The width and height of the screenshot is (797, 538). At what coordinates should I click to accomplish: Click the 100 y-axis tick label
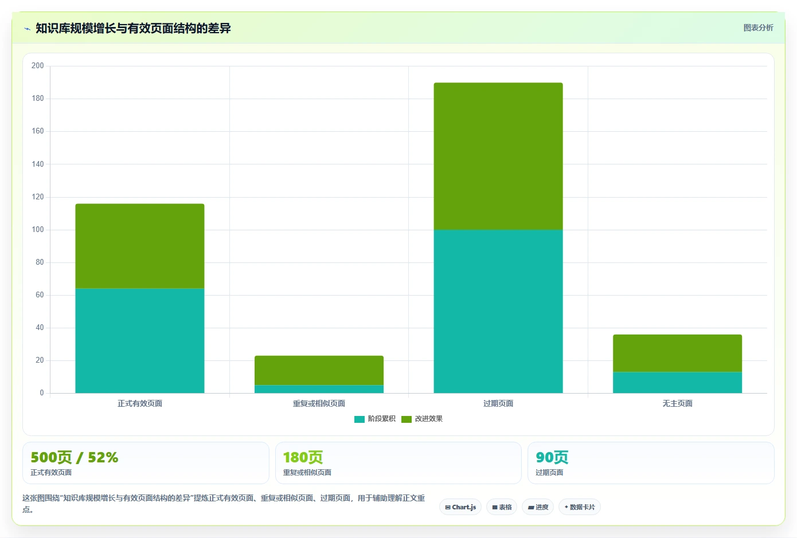pos(38,230)
